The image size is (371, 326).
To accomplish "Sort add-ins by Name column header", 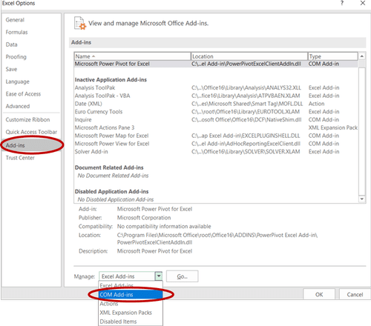I will click(132, 56).
